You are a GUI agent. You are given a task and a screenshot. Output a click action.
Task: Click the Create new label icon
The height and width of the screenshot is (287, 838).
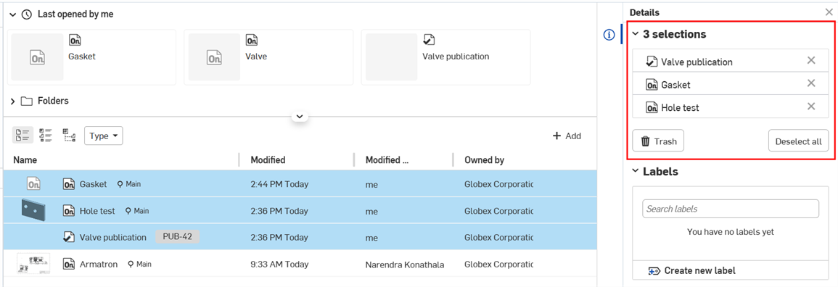(654, 270)
